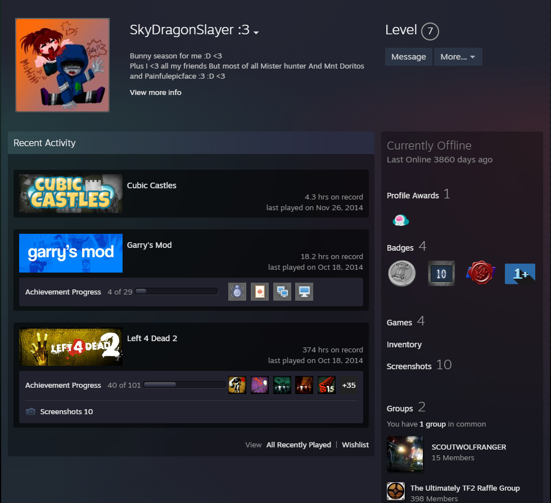View the orange Left 4 Dead 2 achievement icon

(304, 385)
